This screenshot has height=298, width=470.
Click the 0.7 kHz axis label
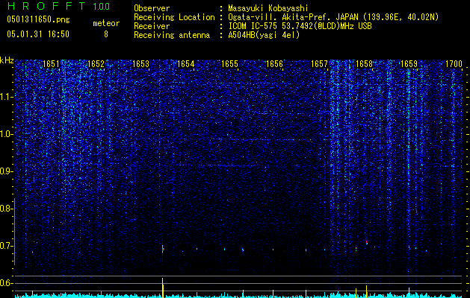[6, 246]
